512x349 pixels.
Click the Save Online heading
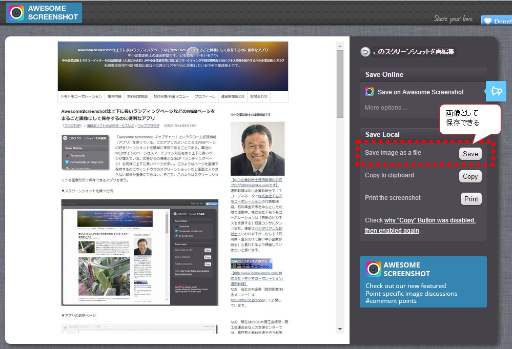tap(384, 74)
